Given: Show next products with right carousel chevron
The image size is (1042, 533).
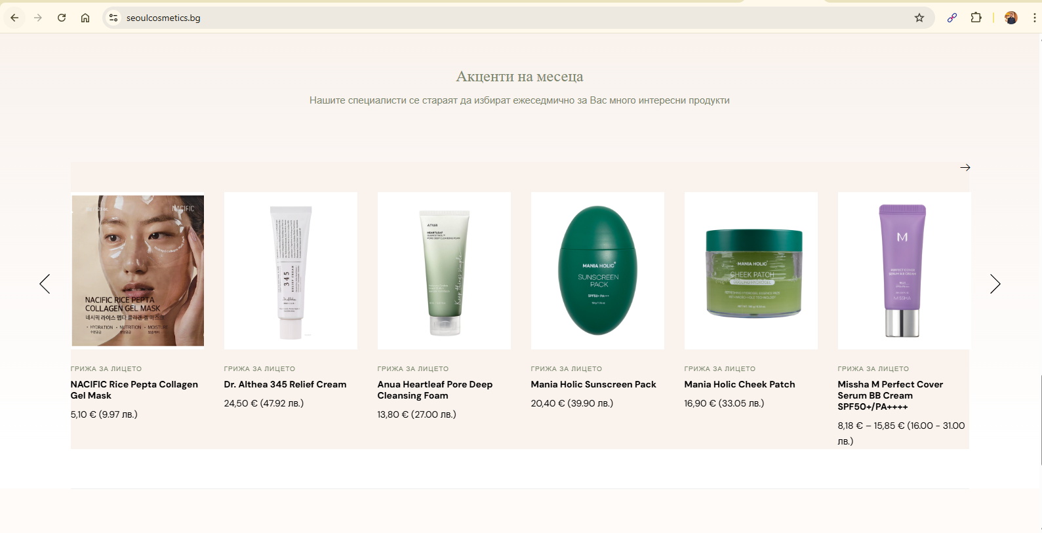Looking at the screenshot, I should (x=995, y=284).
